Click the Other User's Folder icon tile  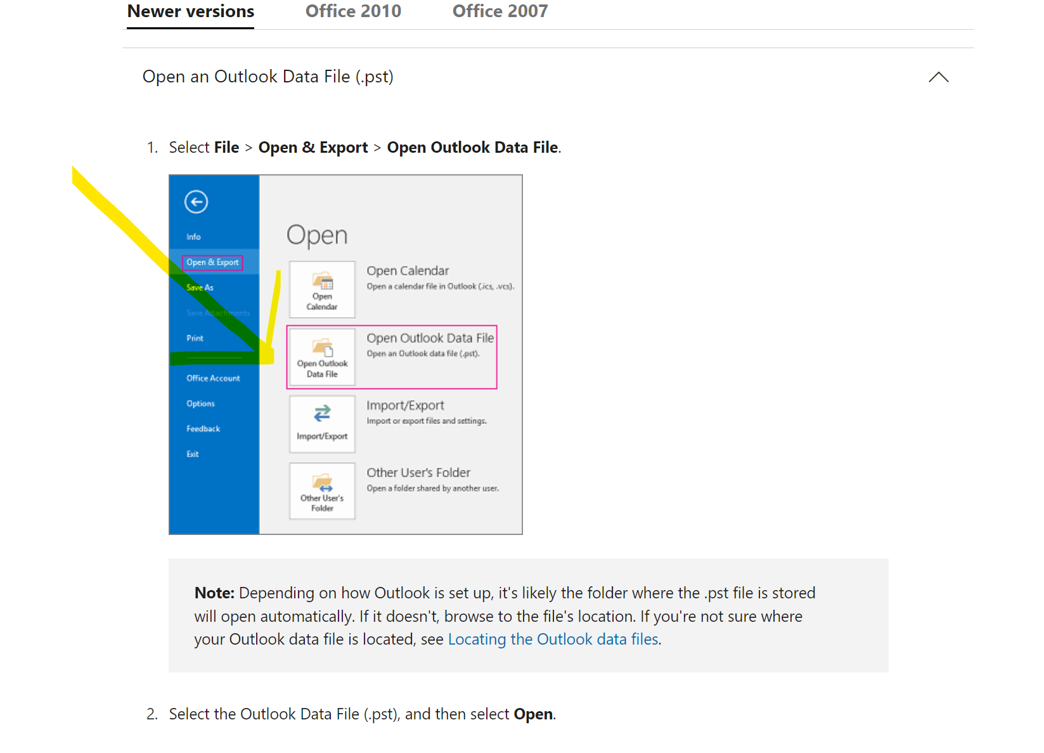click(x=322, y=491)
